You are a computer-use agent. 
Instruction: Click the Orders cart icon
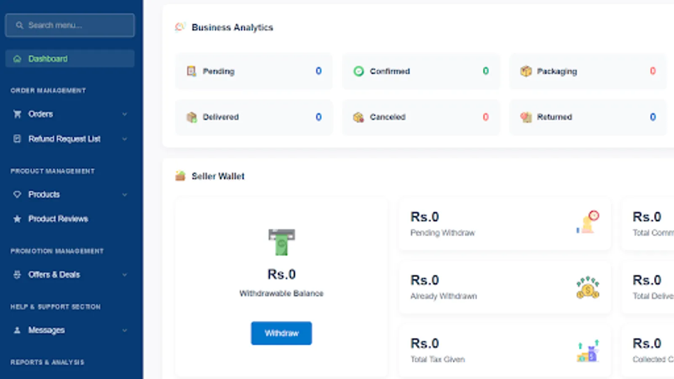tap(17, 114)
